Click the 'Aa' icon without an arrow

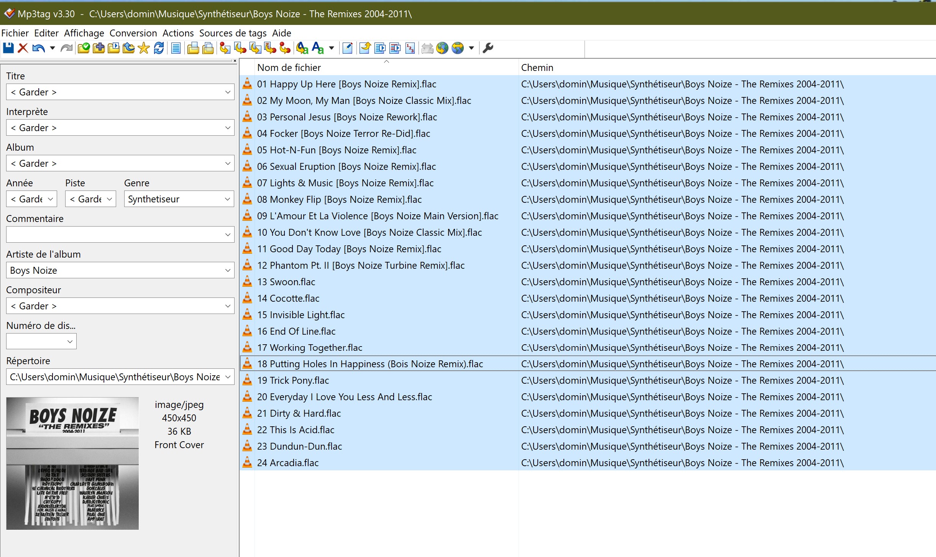point(318,48)
